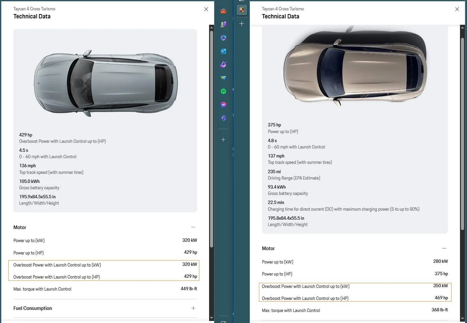
Task: Select the "195.8x84.4x55.5 in" dimensions value
Action: point(286,218)
